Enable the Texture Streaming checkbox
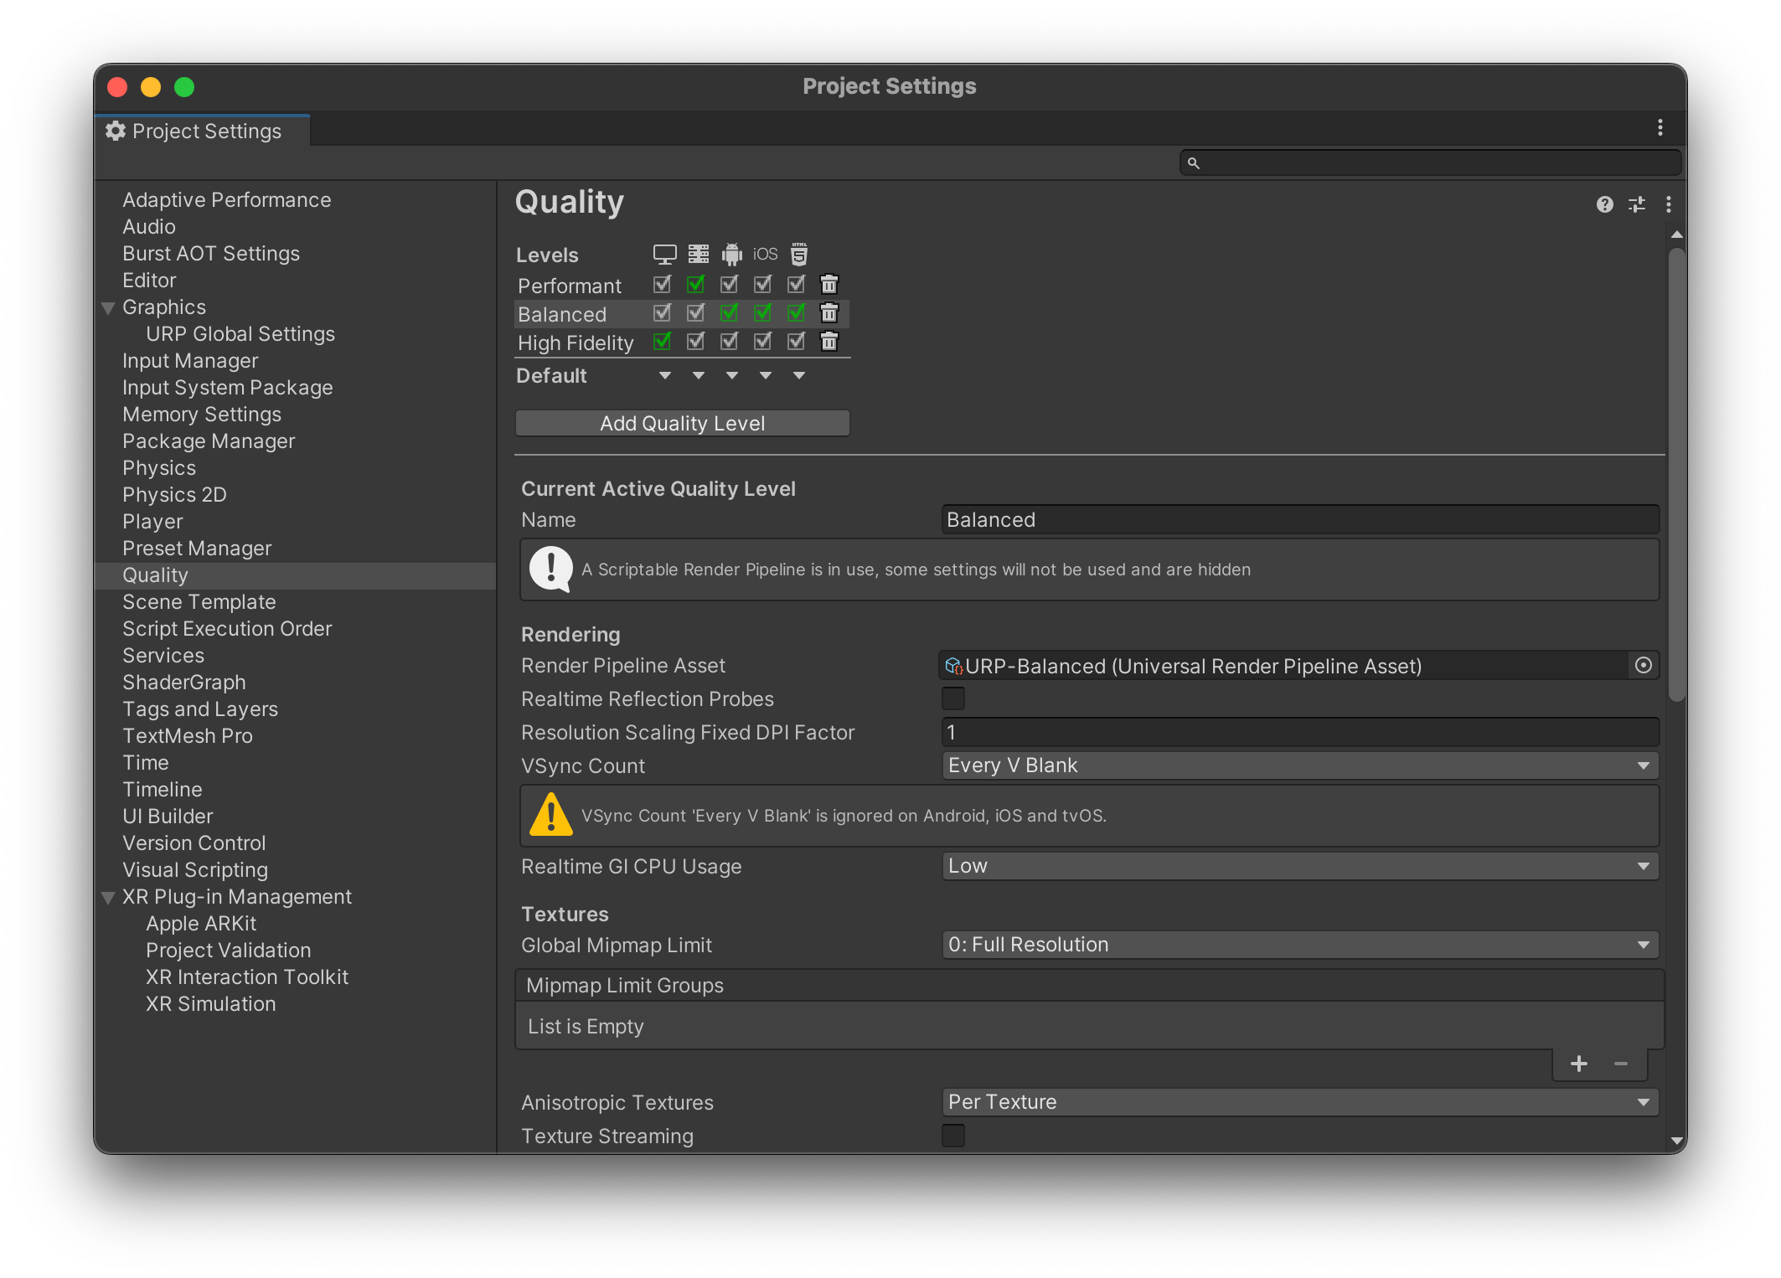1781x1278 pixels. [953, 1136]
